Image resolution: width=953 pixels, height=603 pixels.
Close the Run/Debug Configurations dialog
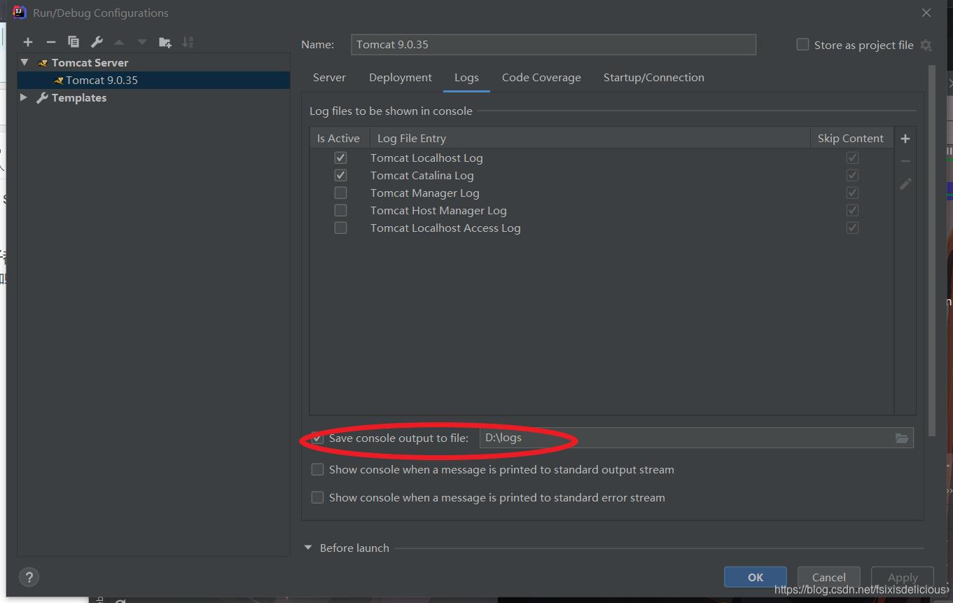coord(926,13)
